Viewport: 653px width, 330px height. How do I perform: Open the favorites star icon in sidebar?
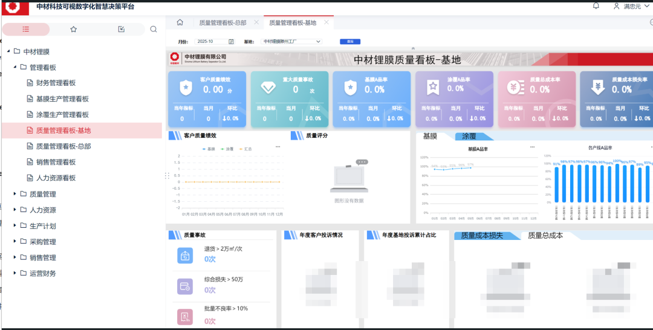click(x=74, y=29)
